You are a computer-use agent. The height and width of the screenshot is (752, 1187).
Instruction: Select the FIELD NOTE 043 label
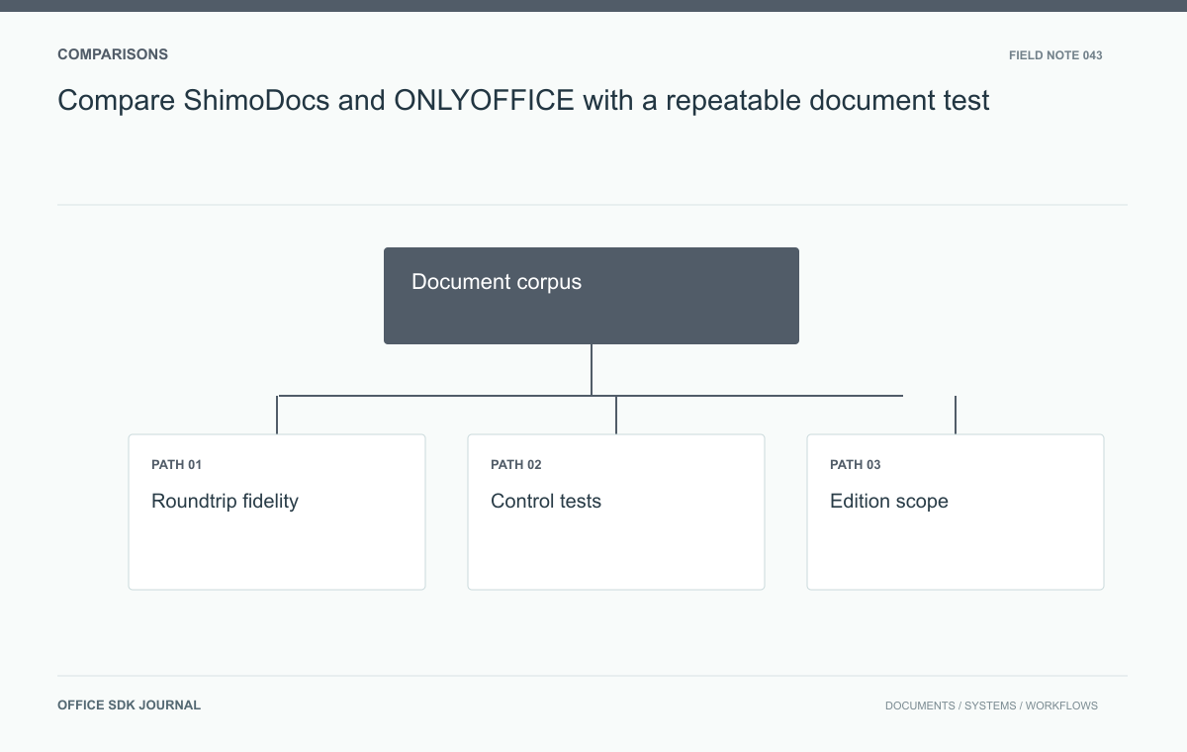click(x=1055, y=55)
